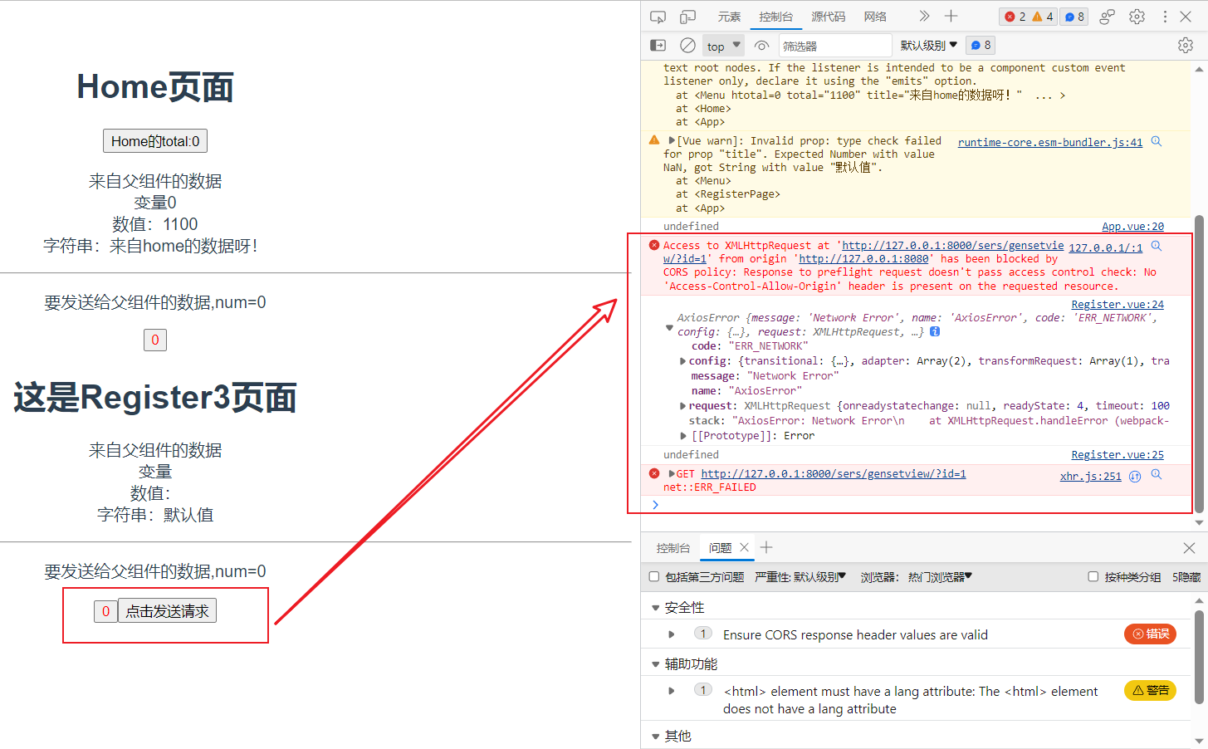Enable 包括第三方问题 checkbox
This screenshot has height=749, width=1208.
[654, 576]
